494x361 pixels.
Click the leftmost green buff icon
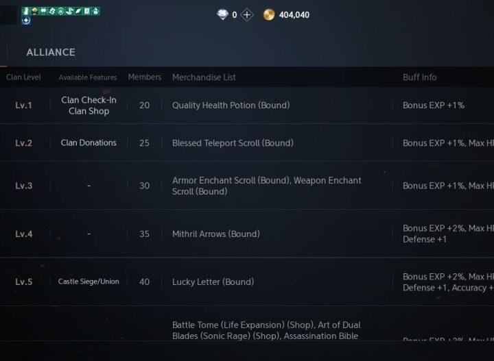(25, 11)
